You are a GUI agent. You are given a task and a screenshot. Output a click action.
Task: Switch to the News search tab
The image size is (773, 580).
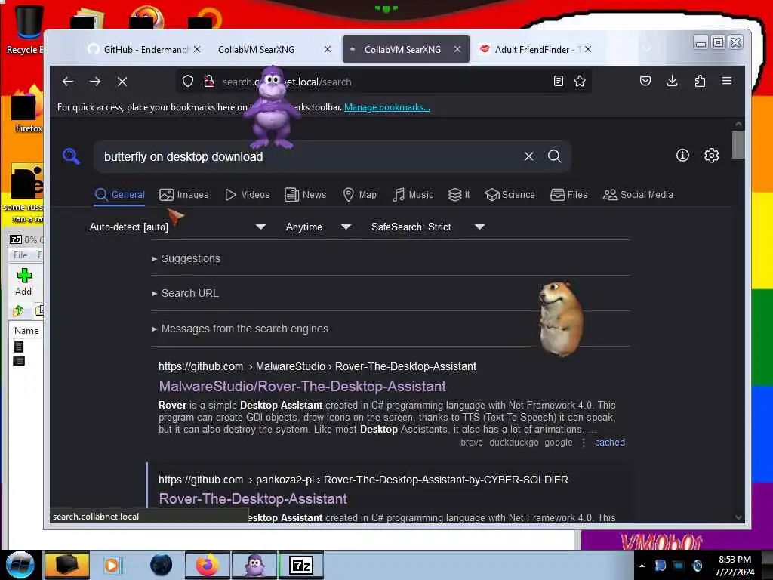click(x=306, y=195)
